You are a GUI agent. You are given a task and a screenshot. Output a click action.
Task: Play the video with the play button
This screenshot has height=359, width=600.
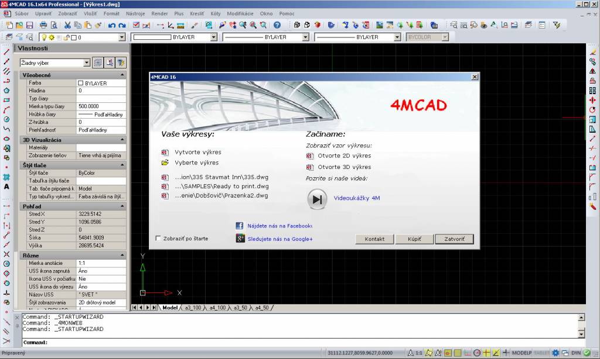317,199
